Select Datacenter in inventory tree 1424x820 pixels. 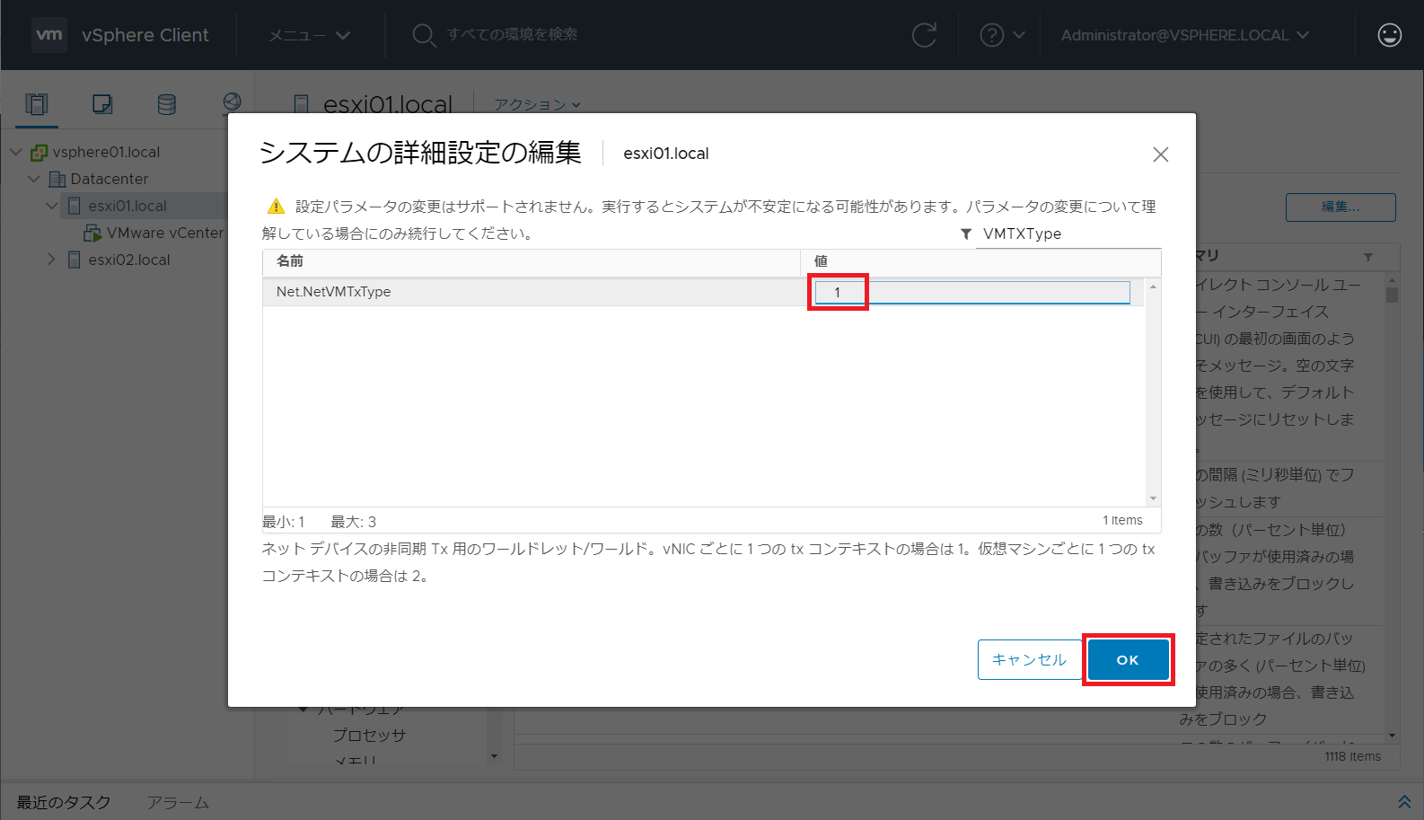tap(110, 179)
